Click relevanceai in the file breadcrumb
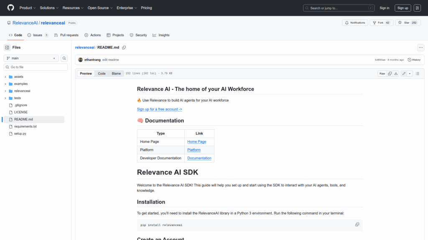The width and height of the screenshot is (428, 240). [x=84, y=47]
